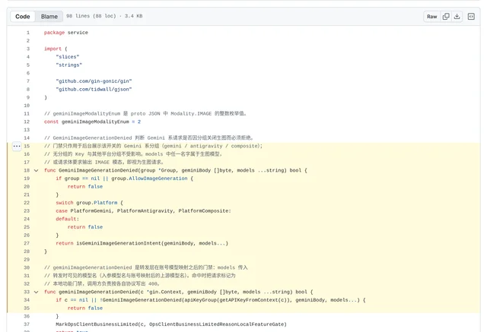
Task: Open the Raw file view
Action: tap(431, 17)
